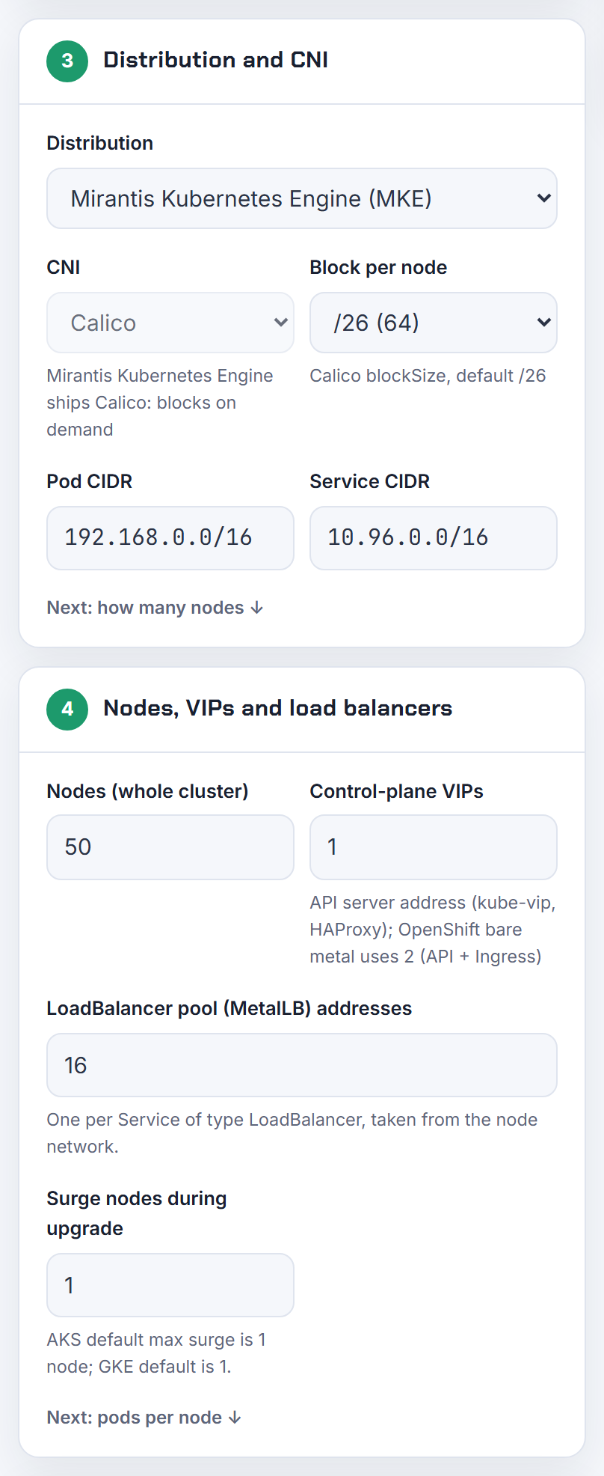Edit the LoadBalancer pool (MetalLB) addresses field
This screenshot has width=604, height=1476.
click(x=302, y=1065)
